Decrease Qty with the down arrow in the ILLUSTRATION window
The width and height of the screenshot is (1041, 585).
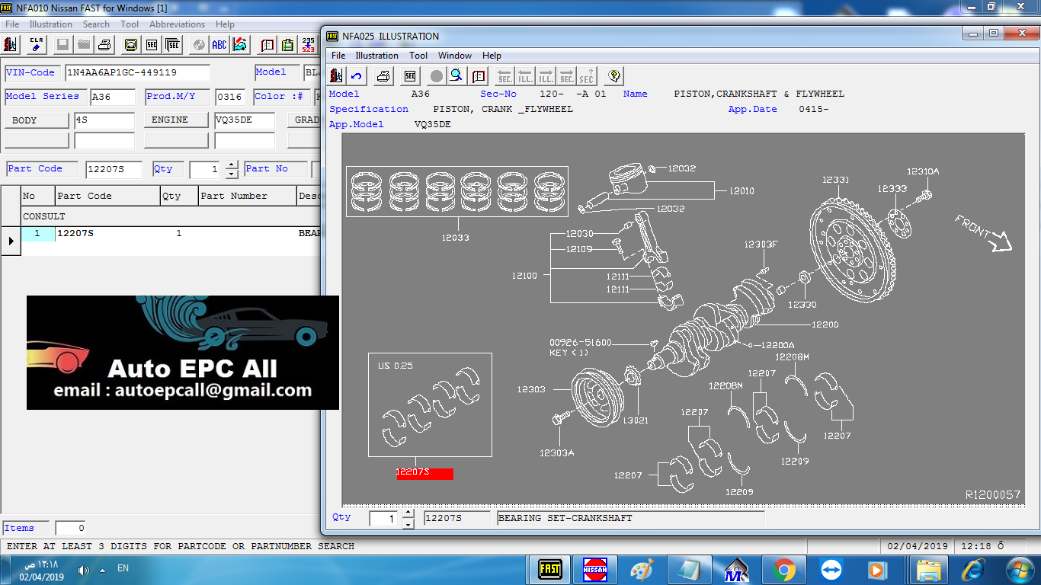pos(408,523)
